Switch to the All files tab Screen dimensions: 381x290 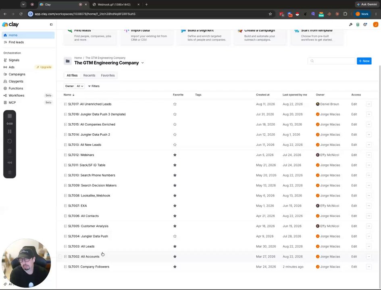pyautogui.click(x=72, y=75)
